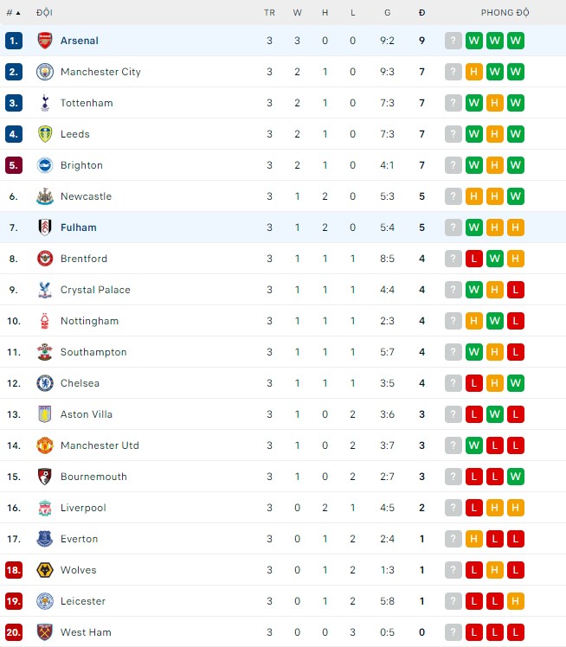Click the Tottenham club crest icon

tap(45, 103)
